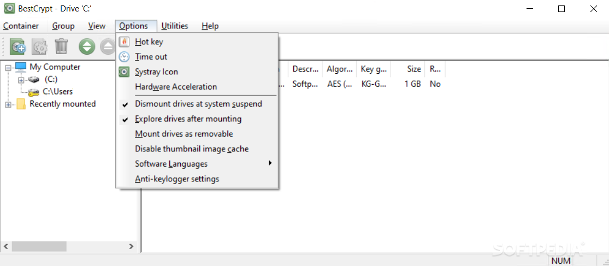Choose Time out menu entry
This screenshot has width=609, height=266.
(198, 57)
